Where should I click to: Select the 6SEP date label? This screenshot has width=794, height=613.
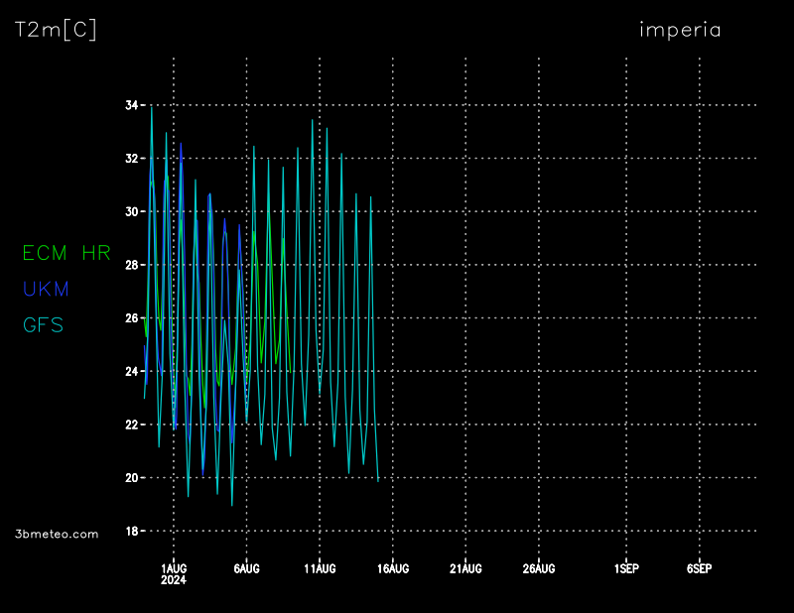699,568
